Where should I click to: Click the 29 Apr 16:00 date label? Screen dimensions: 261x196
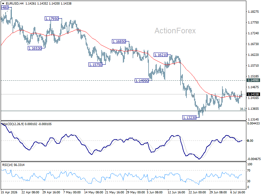tap(51, 192)
